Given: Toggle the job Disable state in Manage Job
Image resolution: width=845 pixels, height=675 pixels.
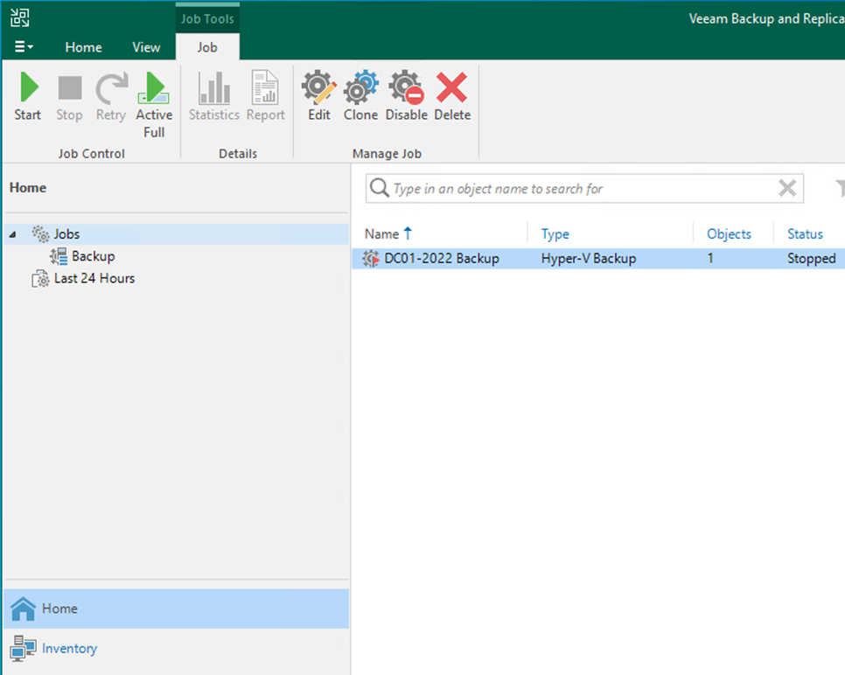Looking at the screenshot, I should click(x=406, y=96).
